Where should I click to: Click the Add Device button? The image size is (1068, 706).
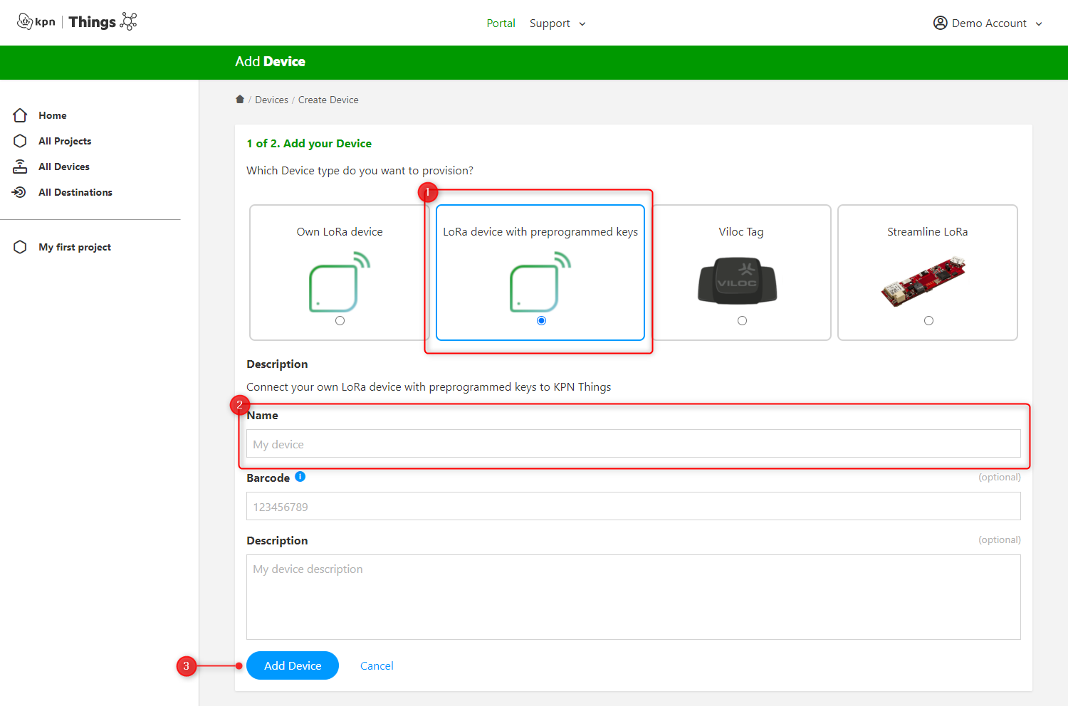(x=293, y=665)
